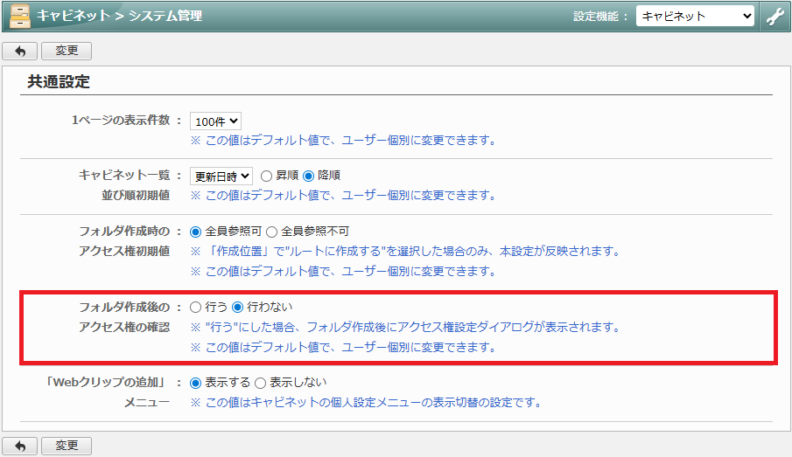Open the wrench settings icon

(x=774, y=17)
